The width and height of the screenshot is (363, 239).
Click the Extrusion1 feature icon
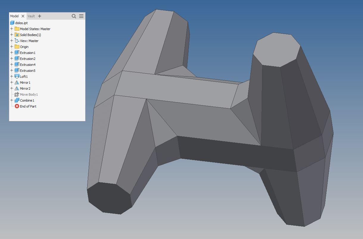[x=17, y=53]
